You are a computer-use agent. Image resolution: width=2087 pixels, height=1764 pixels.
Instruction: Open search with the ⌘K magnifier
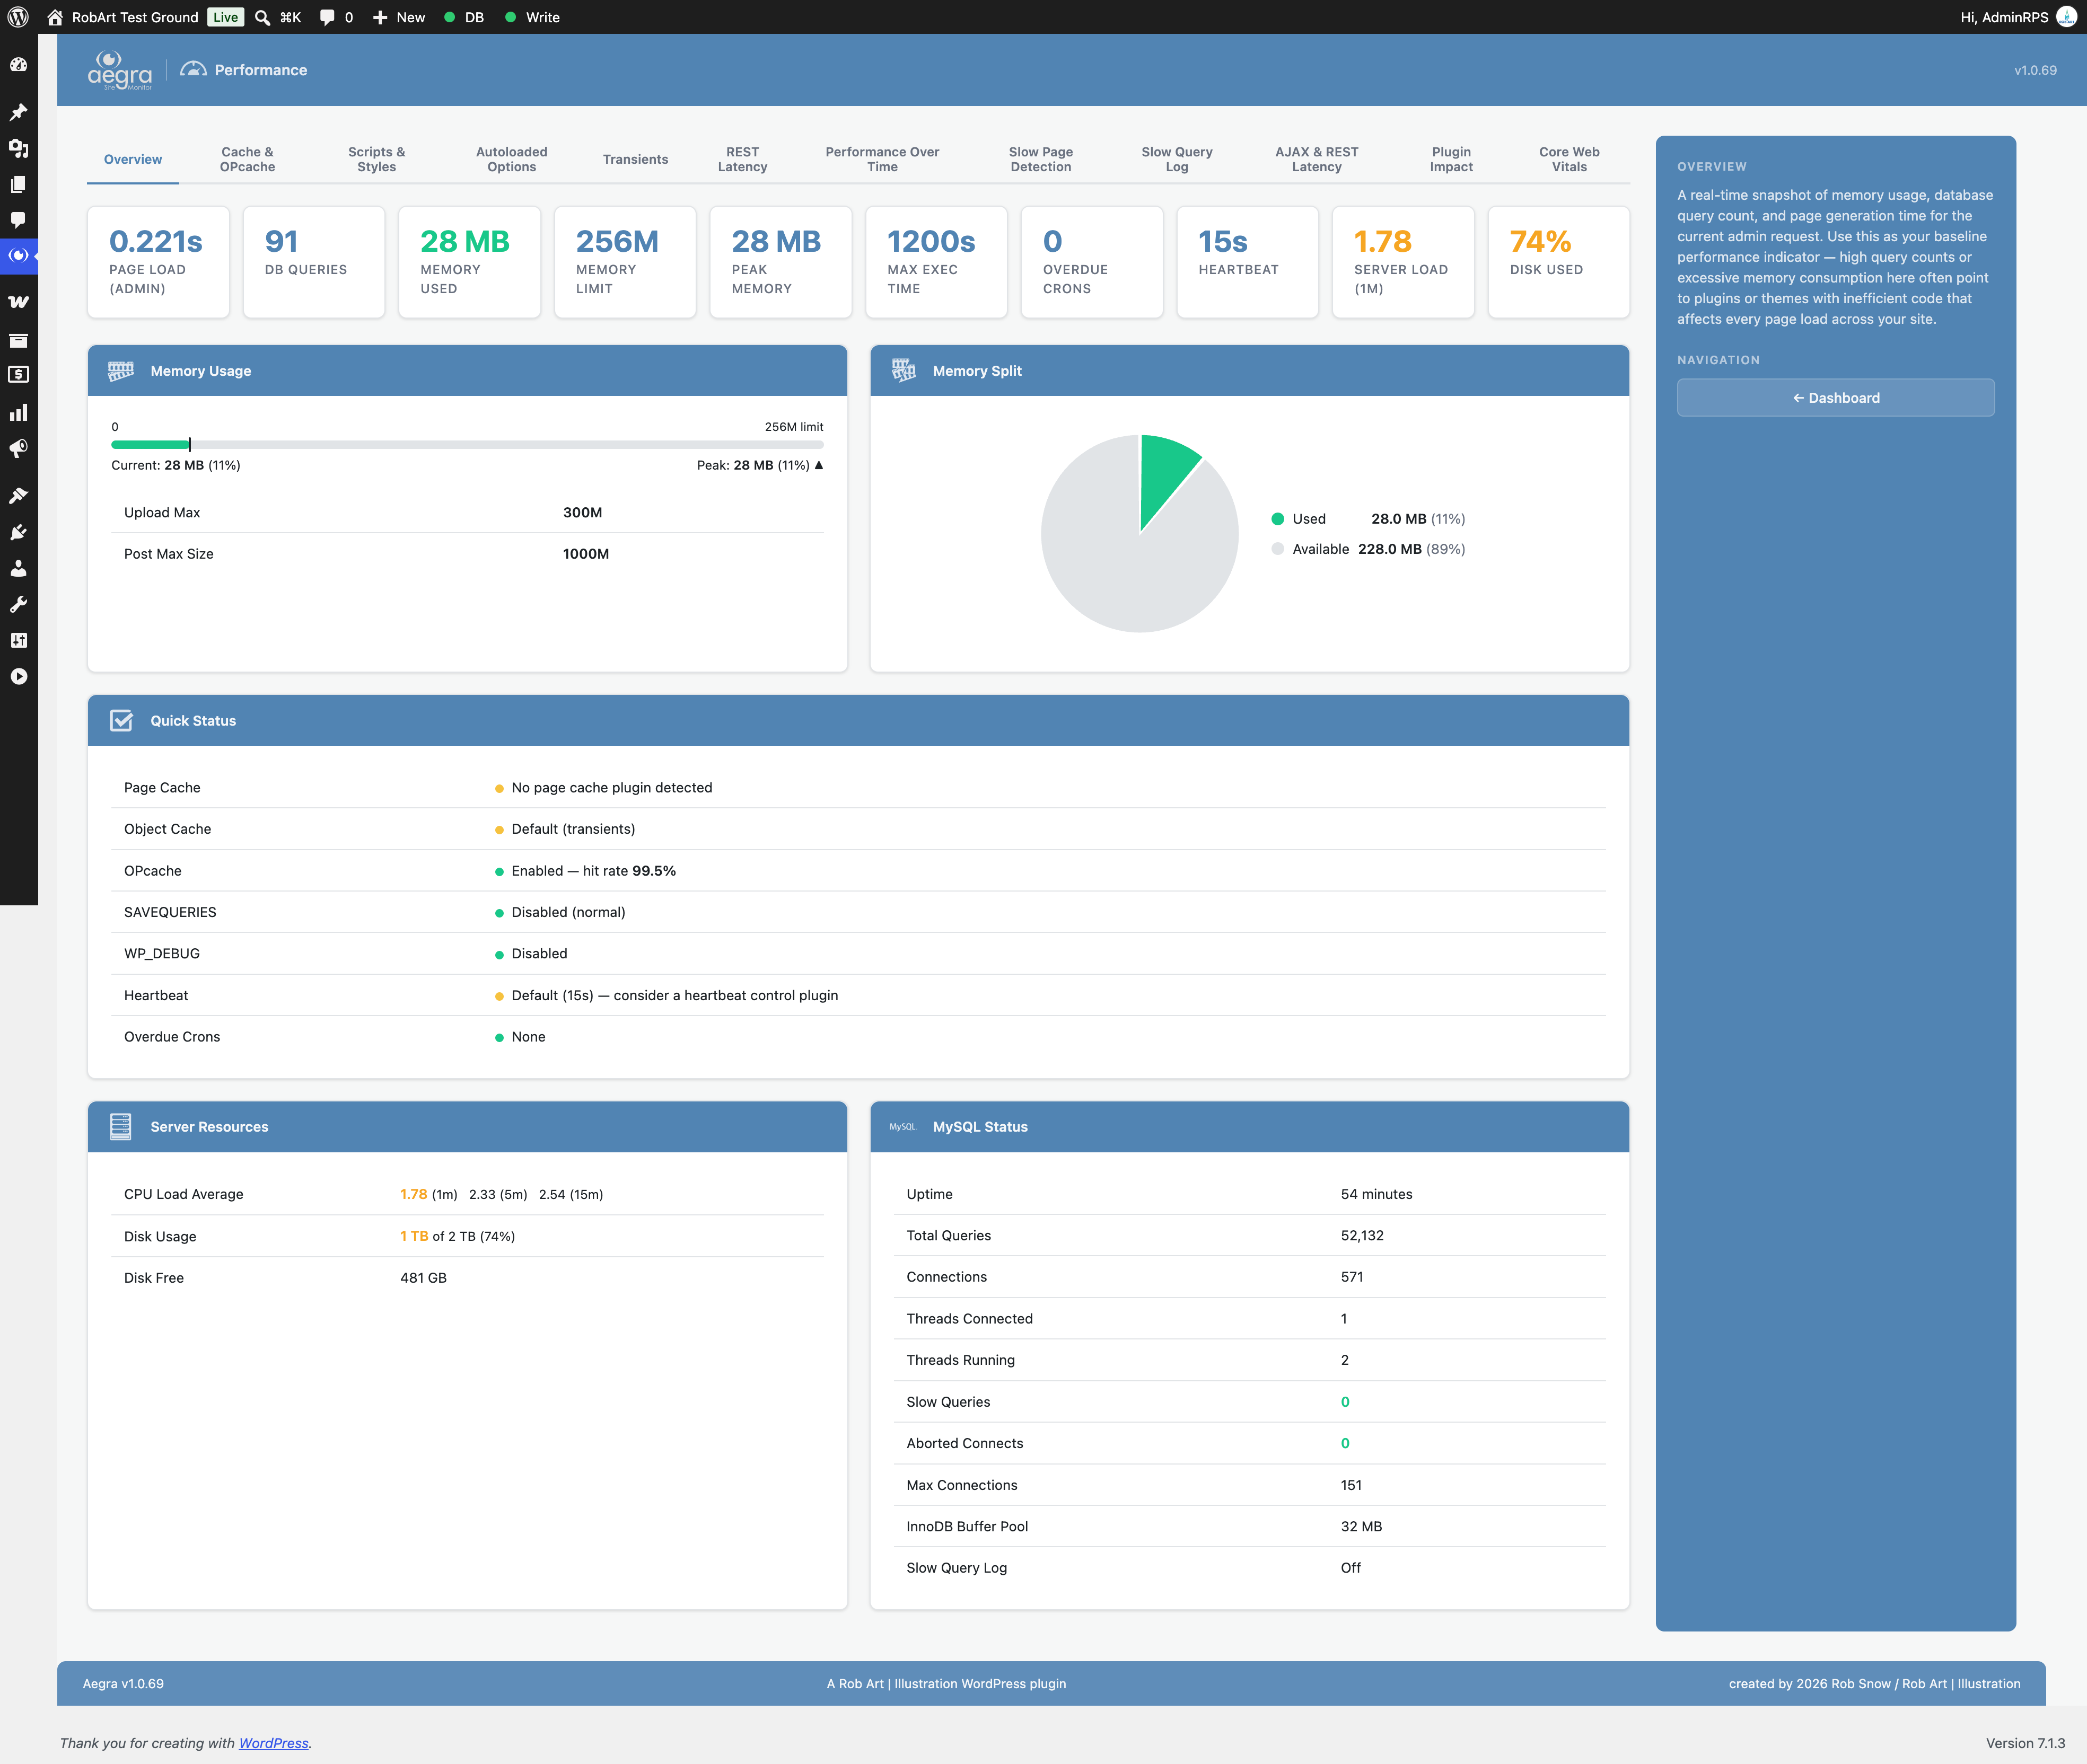277,17
